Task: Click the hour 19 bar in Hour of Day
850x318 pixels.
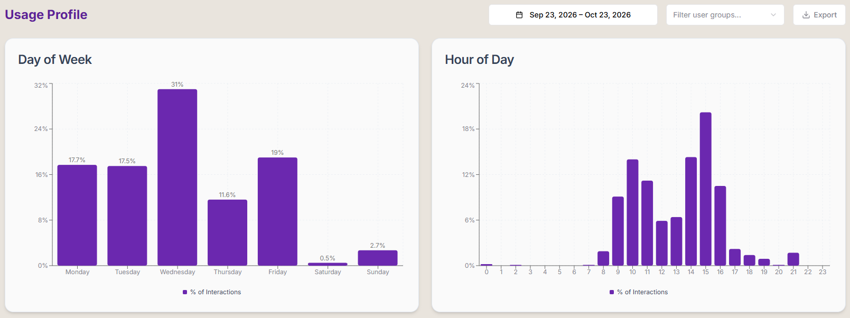Action: 764,262
